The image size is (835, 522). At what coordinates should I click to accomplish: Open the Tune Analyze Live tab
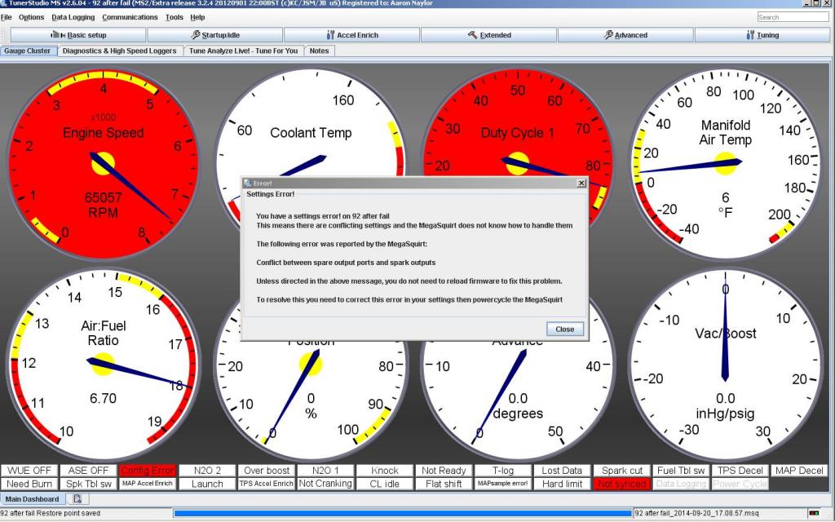coord(244,51)
